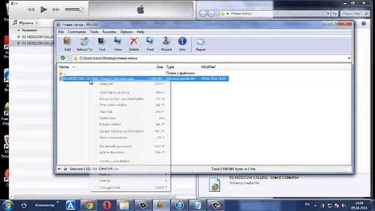
Task: Click the Explorer forward navigation button
Action: pyautogui.click(x=212, y=13)
